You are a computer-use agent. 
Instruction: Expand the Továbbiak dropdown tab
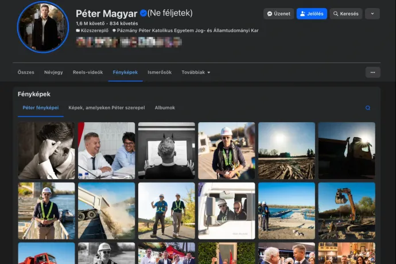point(196,72)
